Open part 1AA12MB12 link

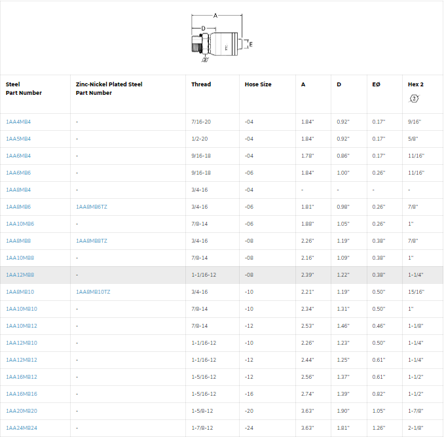tap(21, 360)
